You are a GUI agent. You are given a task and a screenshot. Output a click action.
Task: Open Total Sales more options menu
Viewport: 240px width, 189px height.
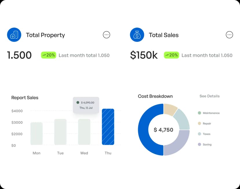point(229,35)
